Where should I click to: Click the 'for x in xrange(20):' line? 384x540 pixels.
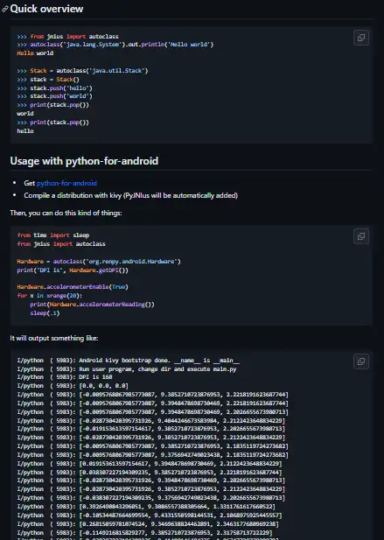(x=50, y=296)
